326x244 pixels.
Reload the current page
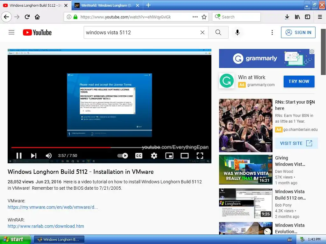(27, 17)
